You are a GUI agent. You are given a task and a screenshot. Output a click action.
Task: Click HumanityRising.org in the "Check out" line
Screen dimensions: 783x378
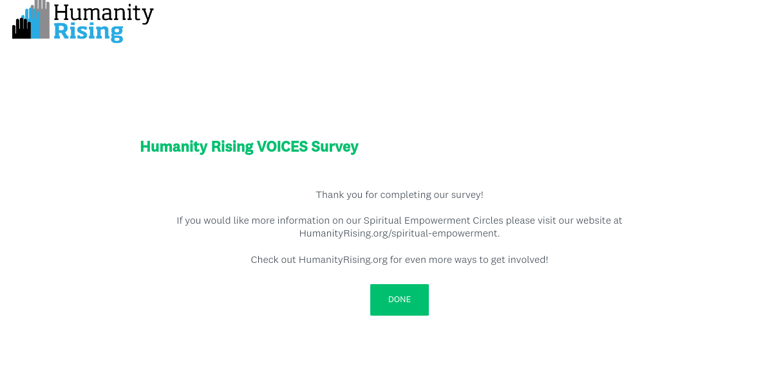pos(343,260)
